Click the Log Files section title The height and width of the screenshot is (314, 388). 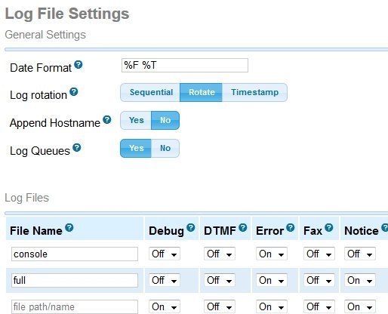click(x=26, y=198)
